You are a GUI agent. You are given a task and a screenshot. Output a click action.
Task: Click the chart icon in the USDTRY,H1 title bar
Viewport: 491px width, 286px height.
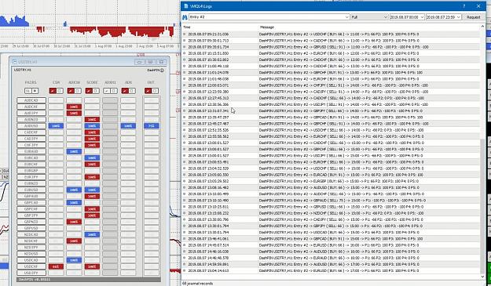(x=14, y=62)
